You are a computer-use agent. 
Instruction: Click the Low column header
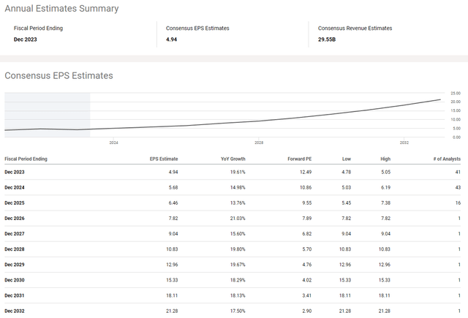tap(346, 158)
